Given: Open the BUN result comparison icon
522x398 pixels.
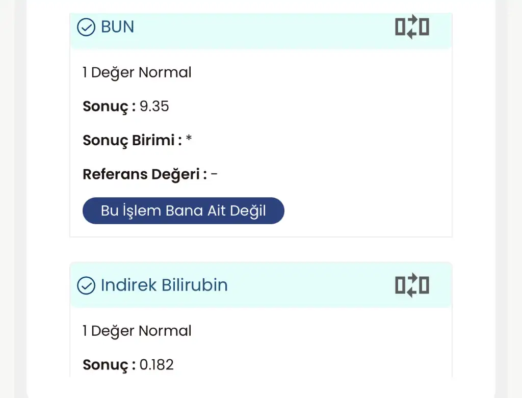Looking at the screenshot, I should click(412, 26).
